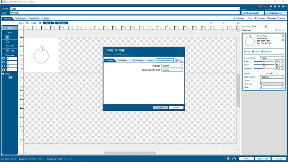
Task: Click the camera capture icon
Action: [x=10, y=77]
